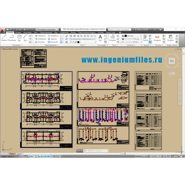Image resolution: width=185 pixels, height=185 pixels.
Task: Click the Зеркало mirror command
Action: [x=52, y=39]
